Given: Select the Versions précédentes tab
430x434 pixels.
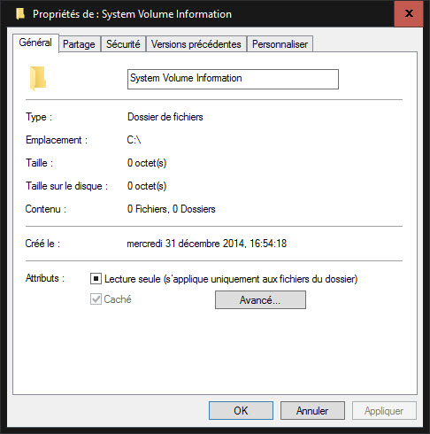Looking at the screenshot, I should (x=196, y=44).
